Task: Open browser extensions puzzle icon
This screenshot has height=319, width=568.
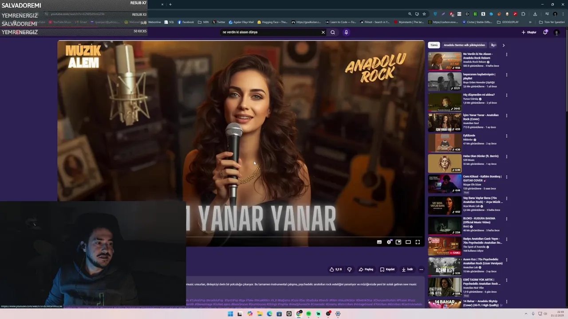Action: coord(523,14)
